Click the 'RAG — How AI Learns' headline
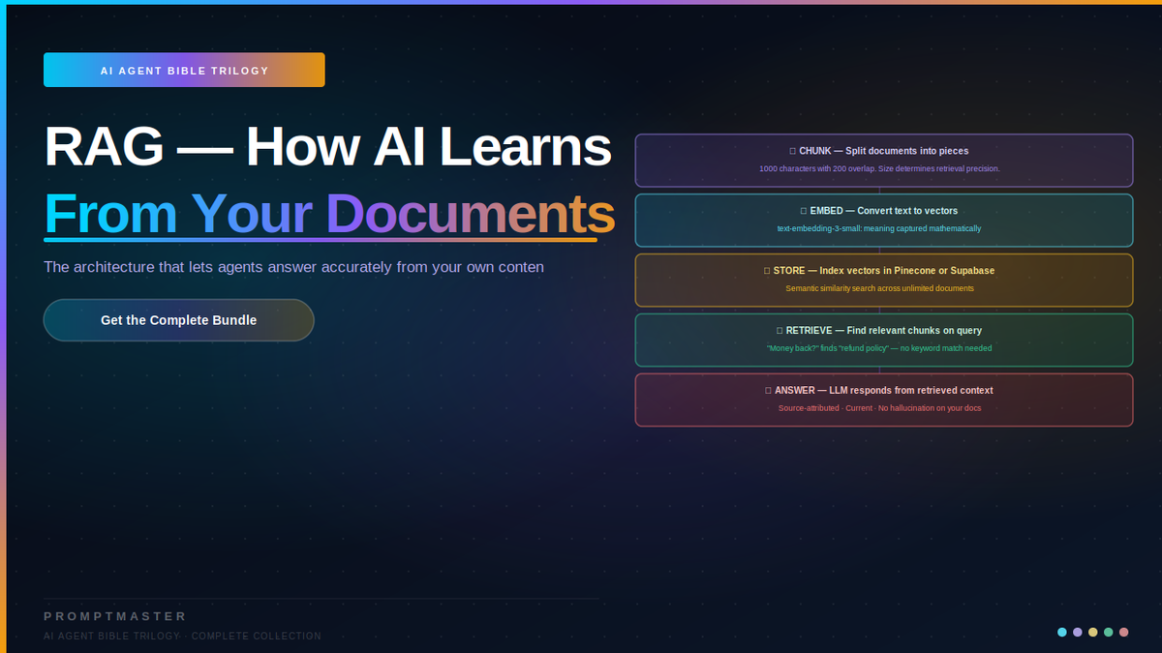 coord(328,148)
